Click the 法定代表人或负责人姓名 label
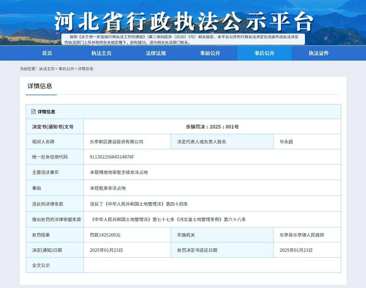This screenshot has height=288, width=366. point(201,142)
